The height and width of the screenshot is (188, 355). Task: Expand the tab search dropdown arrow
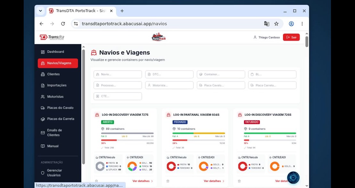click(40, 11)
